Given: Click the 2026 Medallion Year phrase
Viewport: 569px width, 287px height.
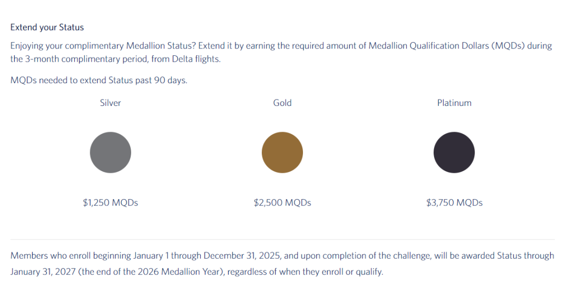Looking at the screenshot, I should [x=190, y=272].
